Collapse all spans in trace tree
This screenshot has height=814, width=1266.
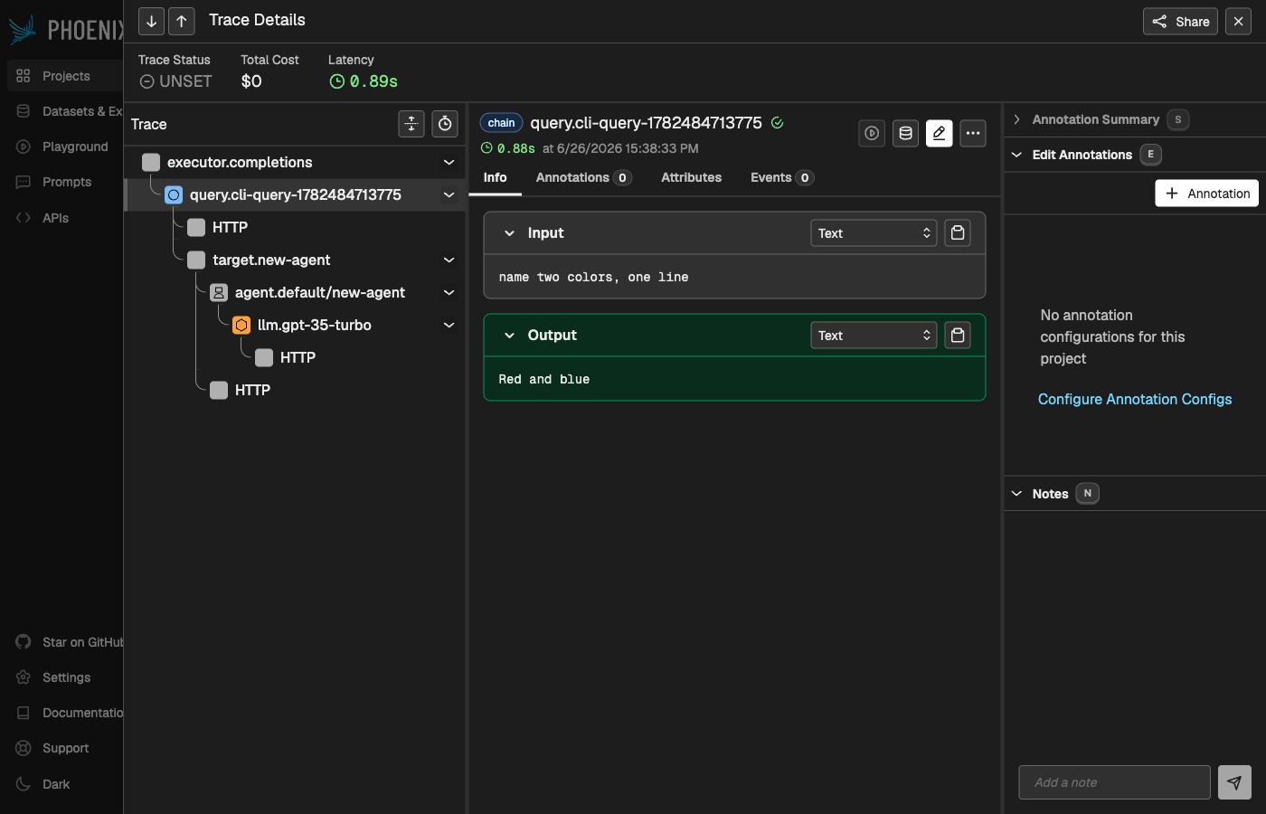click(x=411, y=124)
